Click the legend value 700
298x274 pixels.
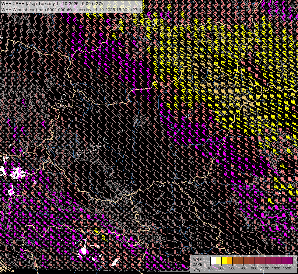243,268
